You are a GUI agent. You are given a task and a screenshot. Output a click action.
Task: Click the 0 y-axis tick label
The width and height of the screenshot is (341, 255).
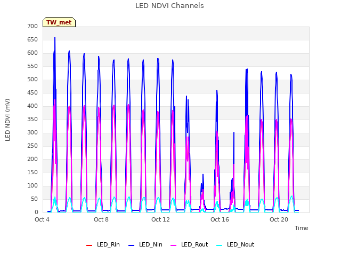coord(36,212)
